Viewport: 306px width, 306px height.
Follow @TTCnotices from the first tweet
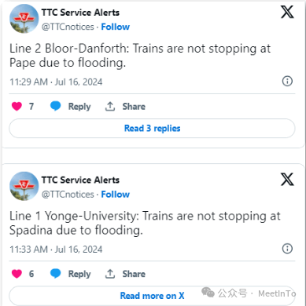pyautogui.click(x=116, y=27)
